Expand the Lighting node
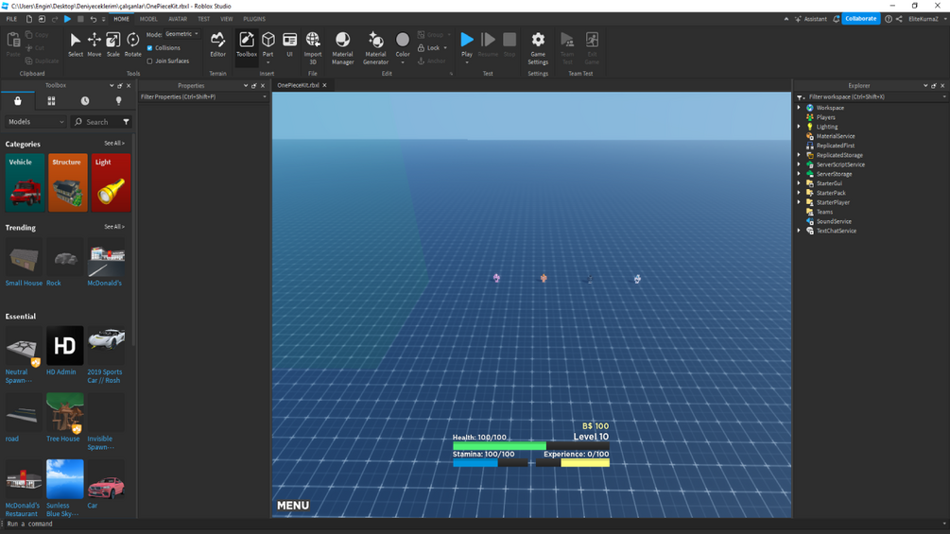Image resolution: width=950 pixels, height=534 pixels. click(x=799, y=127)
